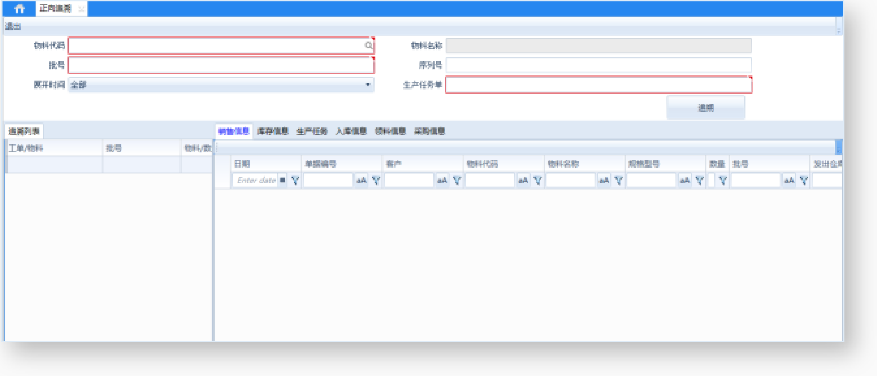Switch to the 采购信息 tab
877x376 pixels.
[429, 131]
